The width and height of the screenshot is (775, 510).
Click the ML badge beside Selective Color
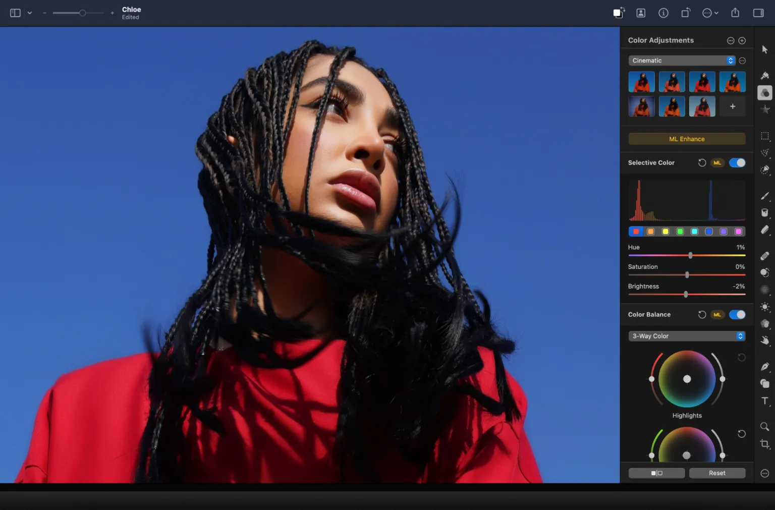point(717,162)
